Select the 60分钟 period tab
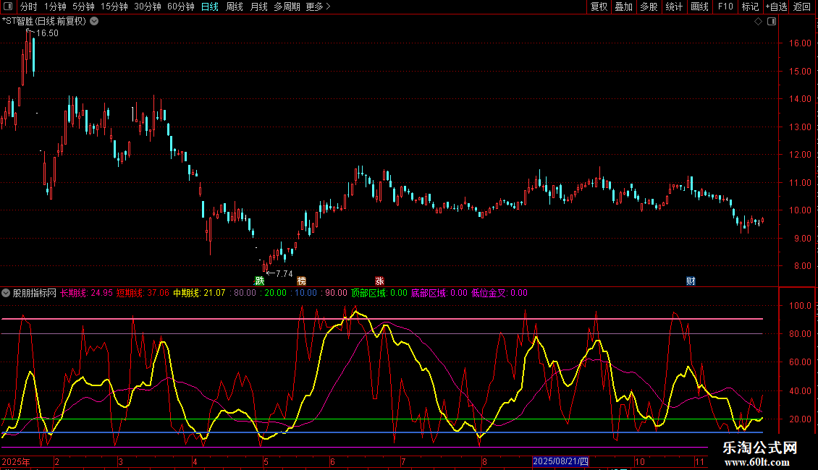 (180, 7)
